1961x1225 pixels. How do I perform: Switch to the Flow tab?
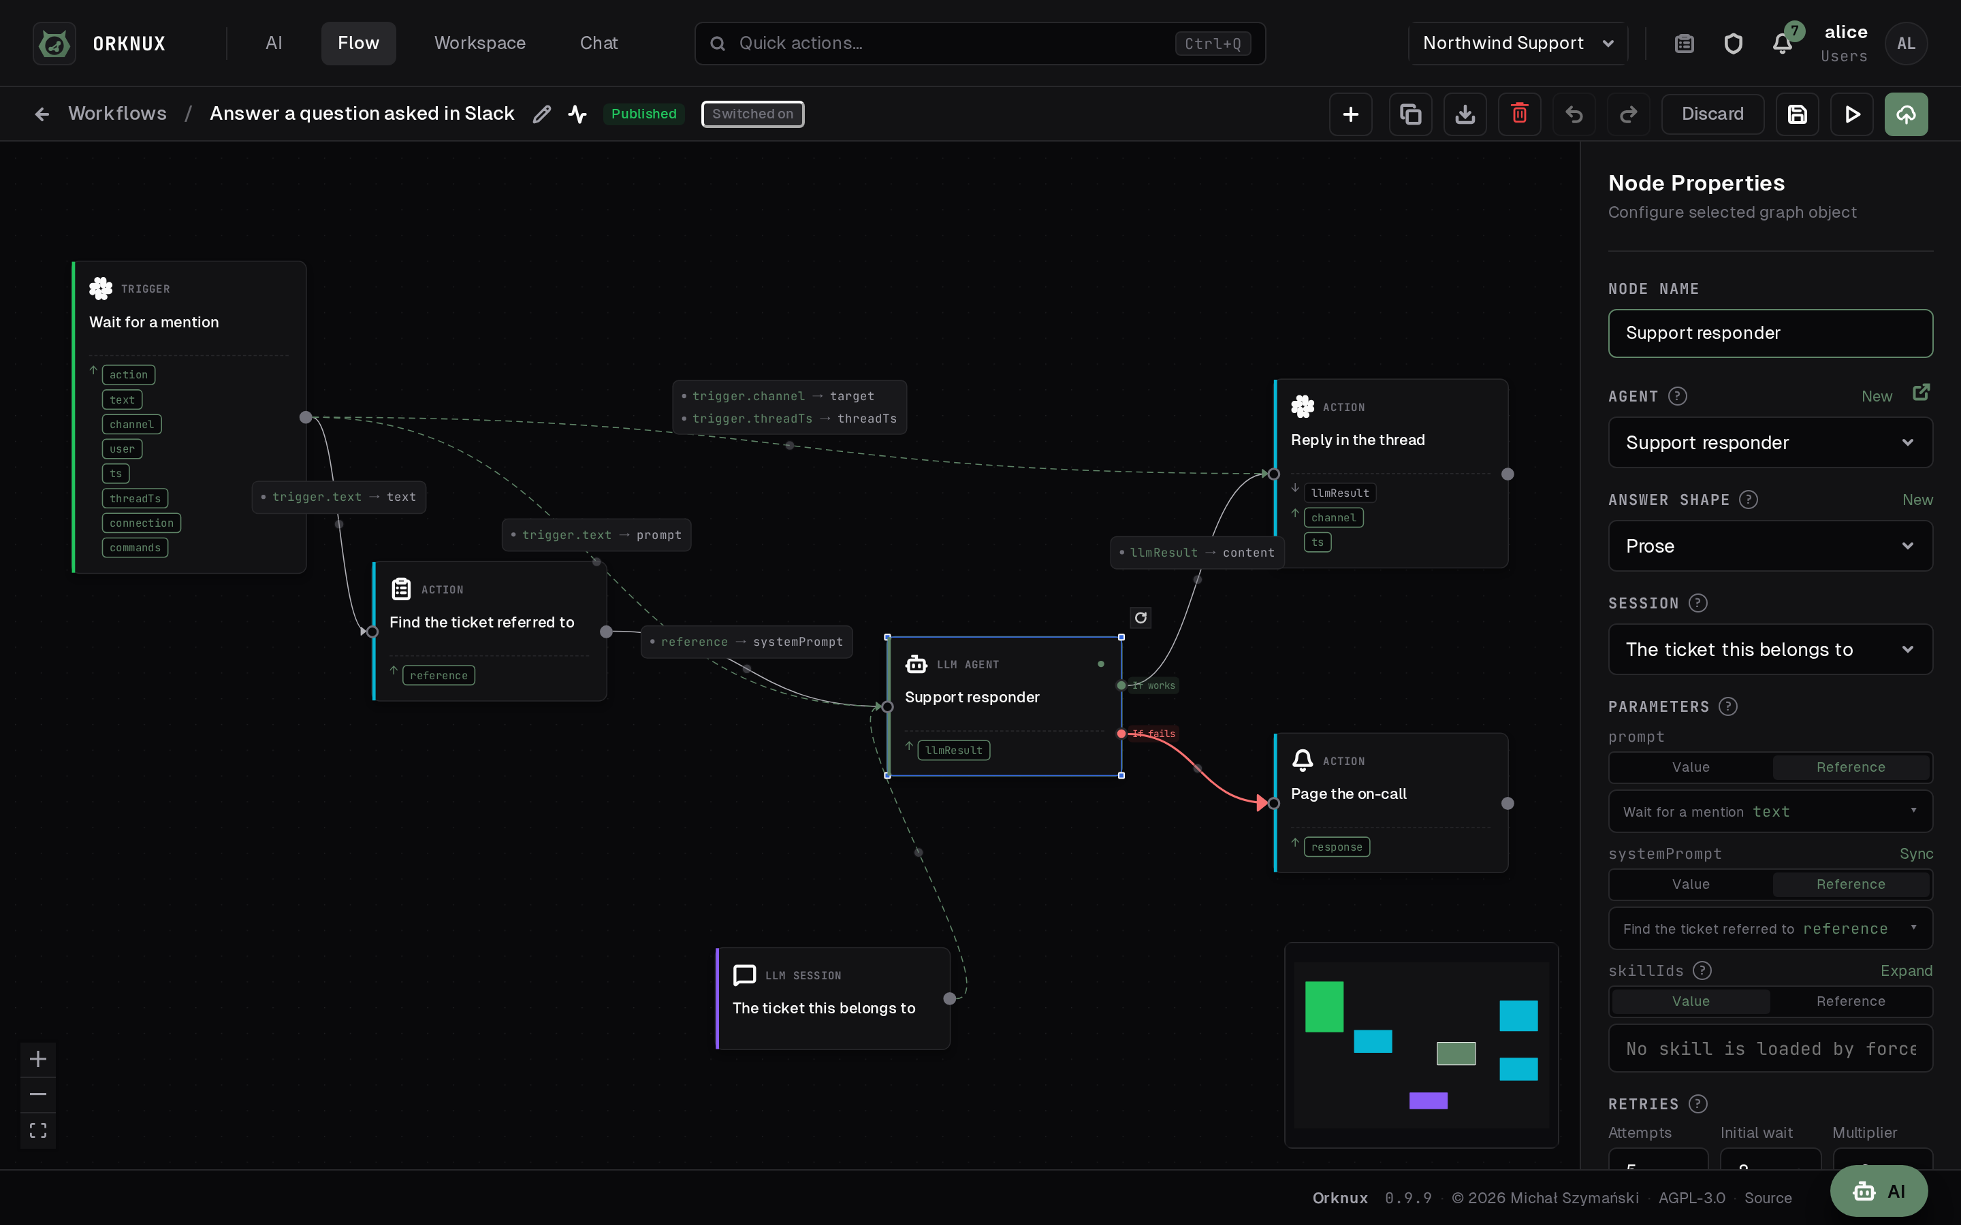coord(358,44)
